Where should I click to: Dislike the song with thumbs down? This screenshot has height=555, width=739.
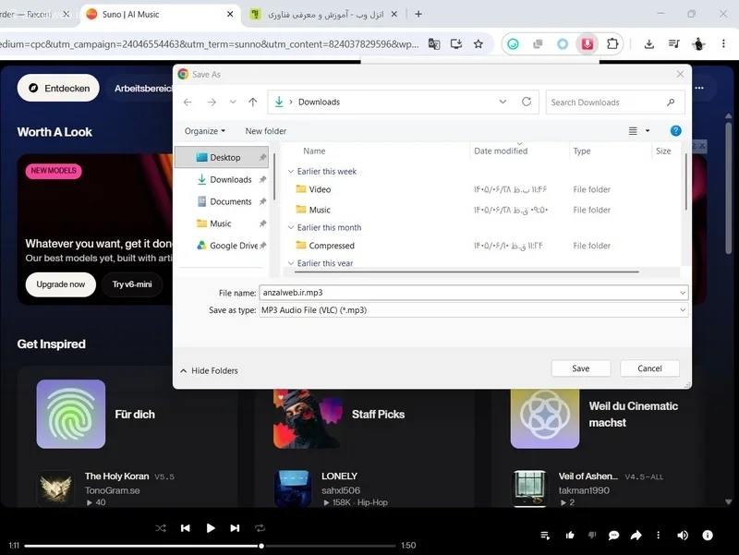(592, 535)
